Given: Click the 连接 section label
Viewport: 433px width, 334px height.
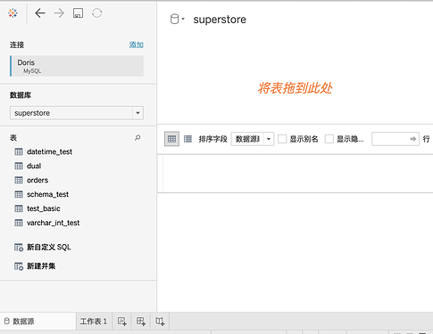Looking at the screenshot, I should click(17, 45).
